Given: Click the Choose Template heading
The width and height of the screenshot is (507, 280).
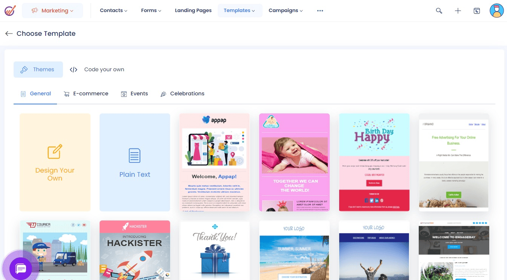Looking at the screenshot, I should coord(46,34).
